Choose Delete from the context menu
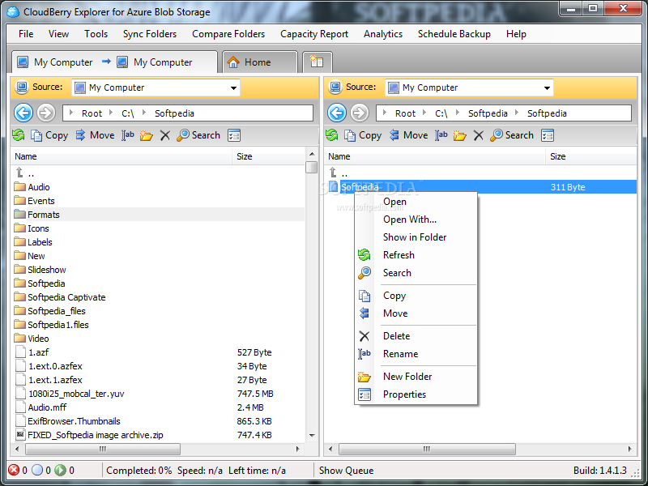The width and height of the screenshot is (648, 486). click(x=416, y=336)
